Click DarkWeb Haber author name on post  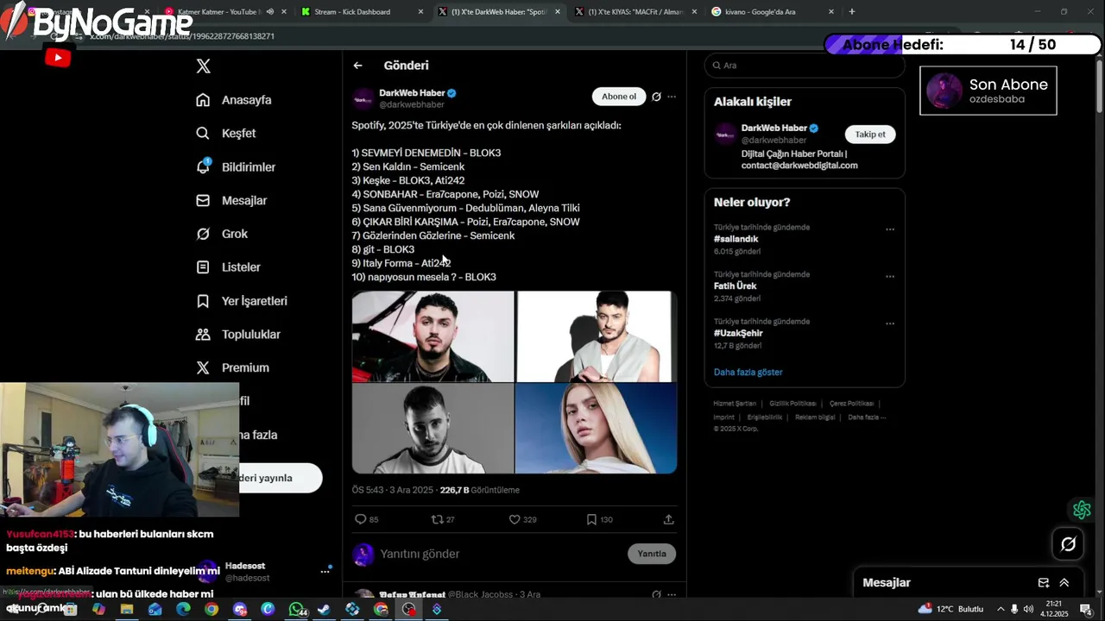point(412,92)
